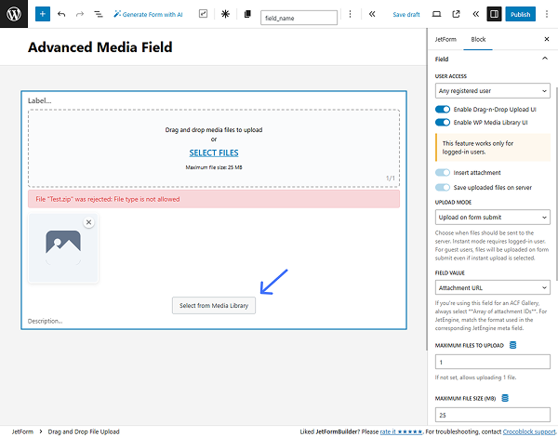
Task: Click the magic wand icon for AI form
Action: (x=117, y=14)
